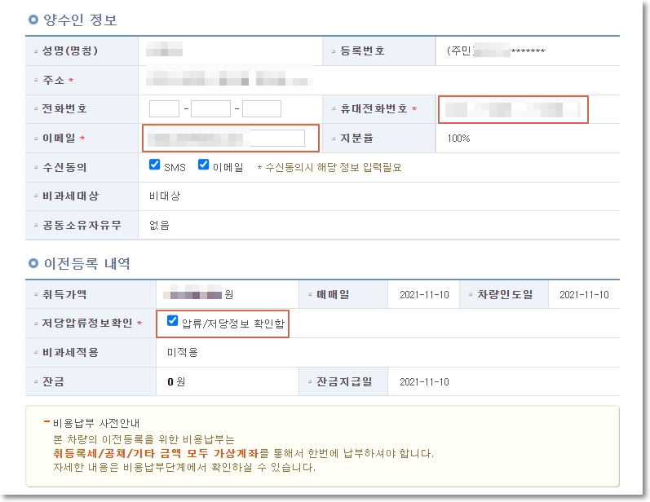650x502 pixels.
Task: Click the 지분율 value 100%
Action: pos(458,139)
